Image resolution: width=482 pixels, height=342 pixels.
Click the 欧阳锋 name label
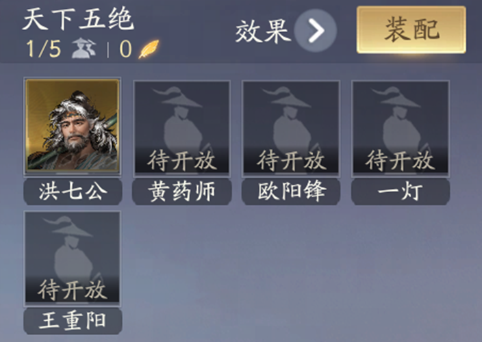tap(291, 192)
